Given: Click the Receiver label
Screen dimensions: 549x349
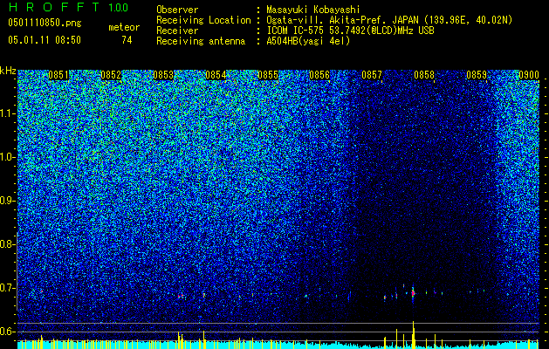Looking at the screenshot, I should (x=177, y=31).
